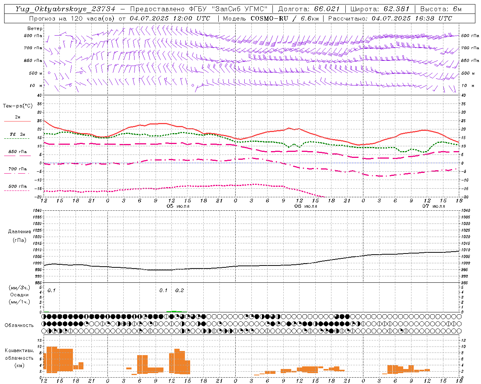Click the station title Yug_Oktyabrskoye_23734
Viewport: 481px width, 384px height.
click(65, 9)
